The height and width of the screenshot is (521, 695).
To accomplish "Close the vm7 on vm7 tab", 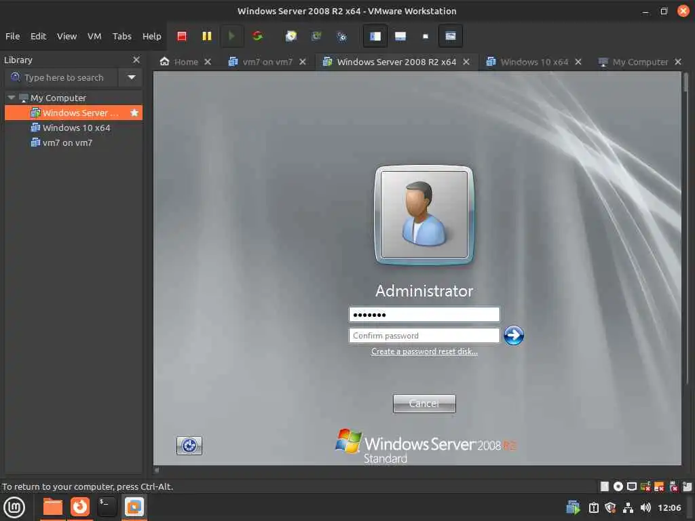I will (302, 62).
